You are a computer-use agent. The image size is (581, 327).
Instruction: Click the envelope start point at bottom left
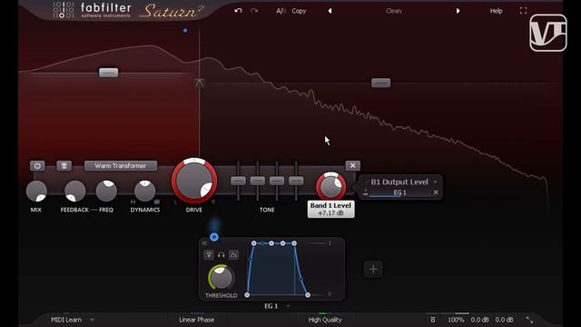pyautogui.click(x=247, y=295)
